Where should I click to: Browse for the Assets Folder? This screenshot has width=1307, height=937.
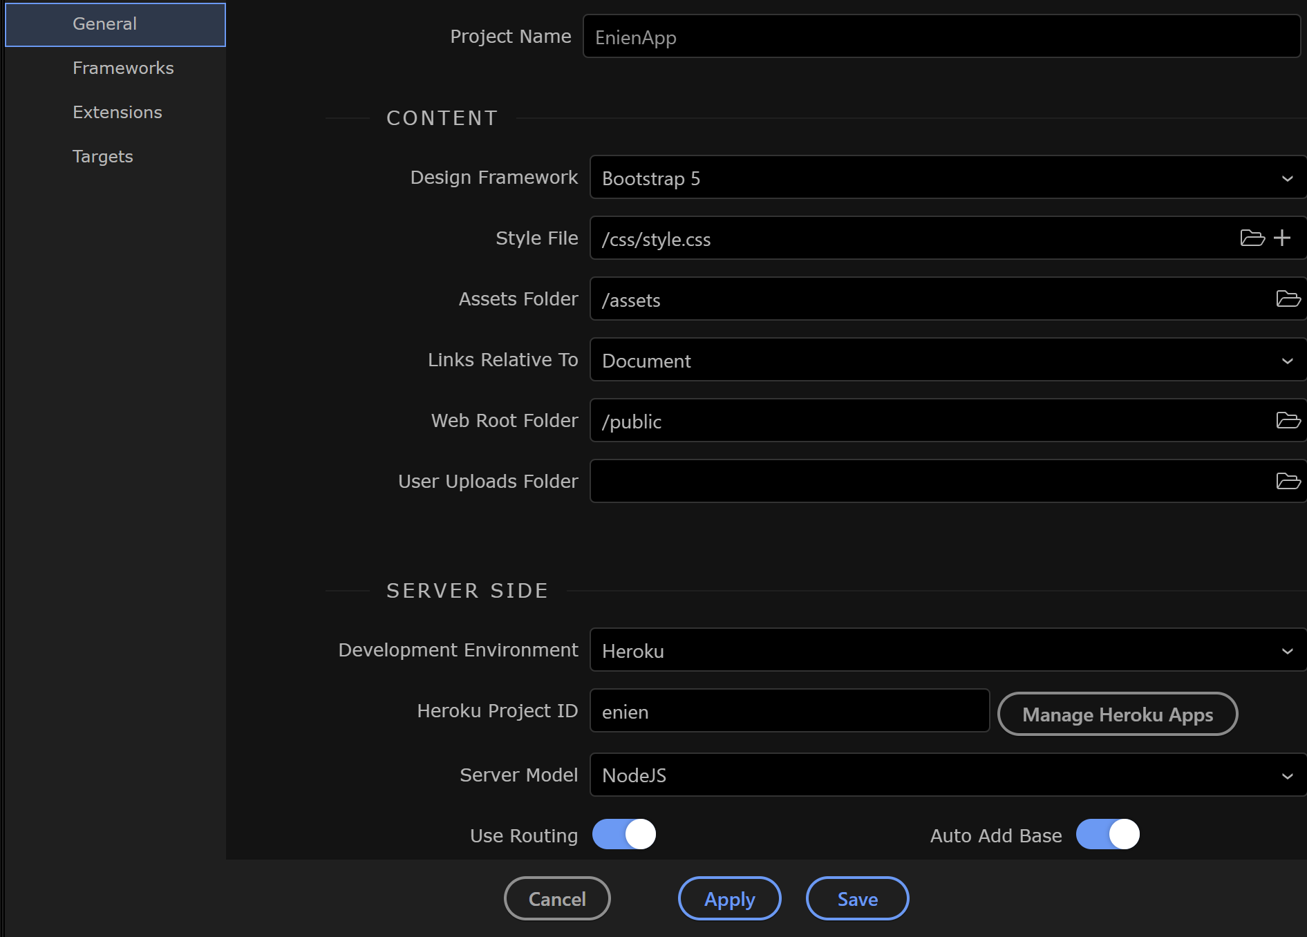[1288, 299]
